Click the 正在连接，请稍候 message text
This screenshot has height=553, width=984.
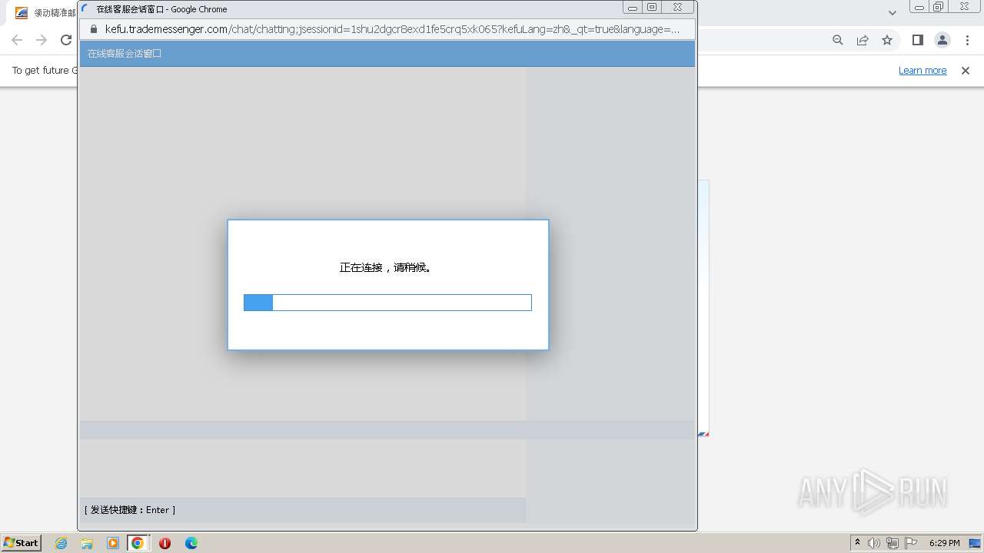click(x=386, y=268)
